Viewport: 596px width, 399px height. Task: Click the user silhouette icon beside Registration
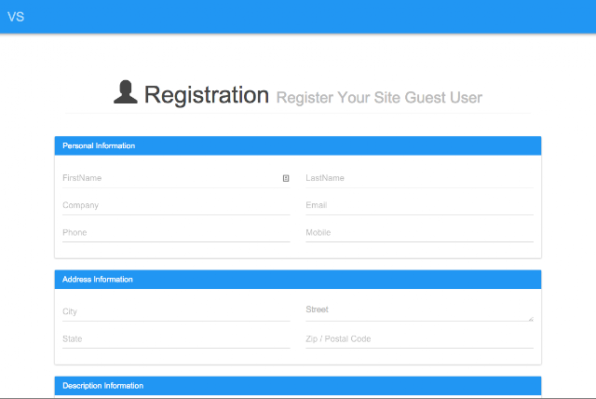coord(126,92)
